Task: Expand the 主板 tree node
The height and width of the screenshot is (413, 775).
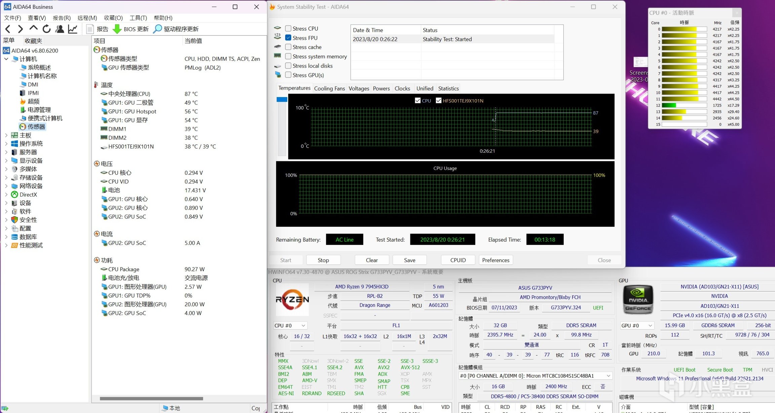Action: coord(6,135)
